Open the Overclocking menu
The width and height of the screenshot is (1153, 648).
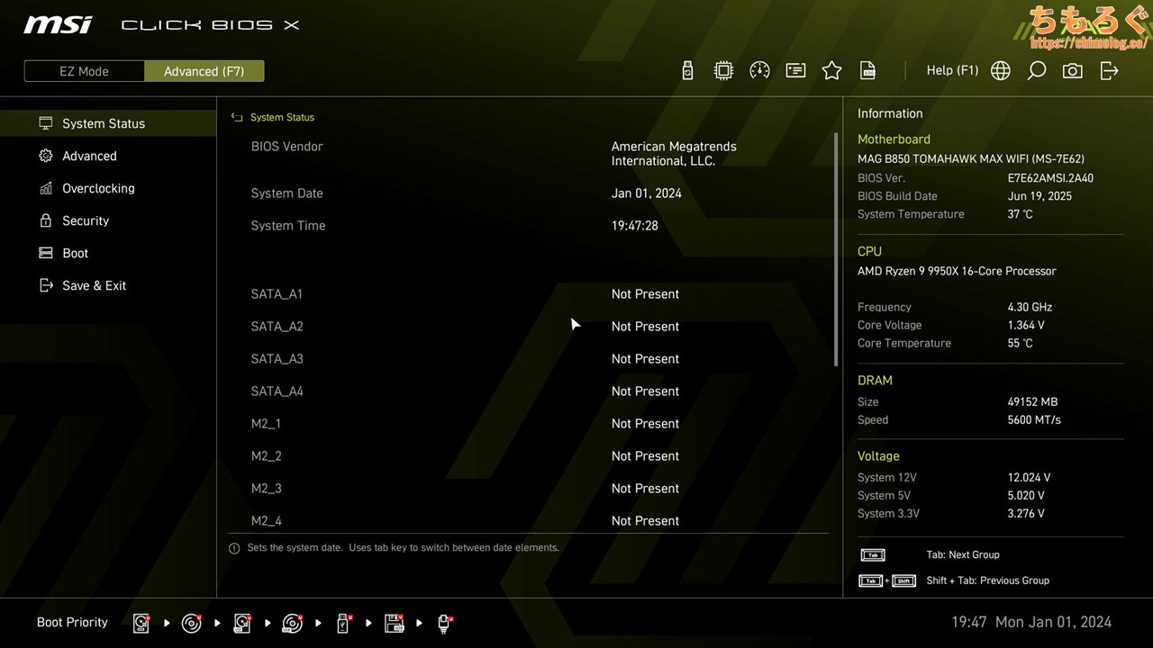(x=98, y=188)
